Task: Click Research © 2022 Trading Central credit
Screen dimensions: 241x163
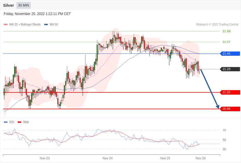Action: tap(217, 24)
